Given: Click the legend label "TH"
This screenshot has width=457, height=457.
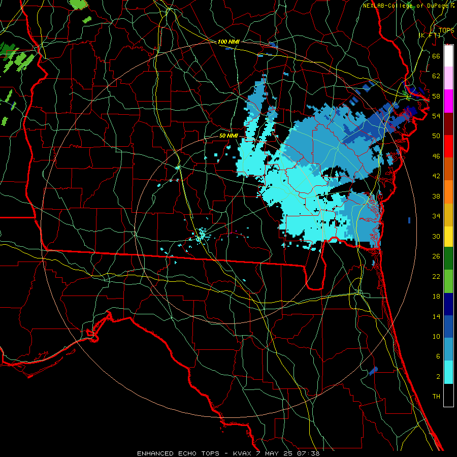Looking at the screenshot, I should pos(436,397).
